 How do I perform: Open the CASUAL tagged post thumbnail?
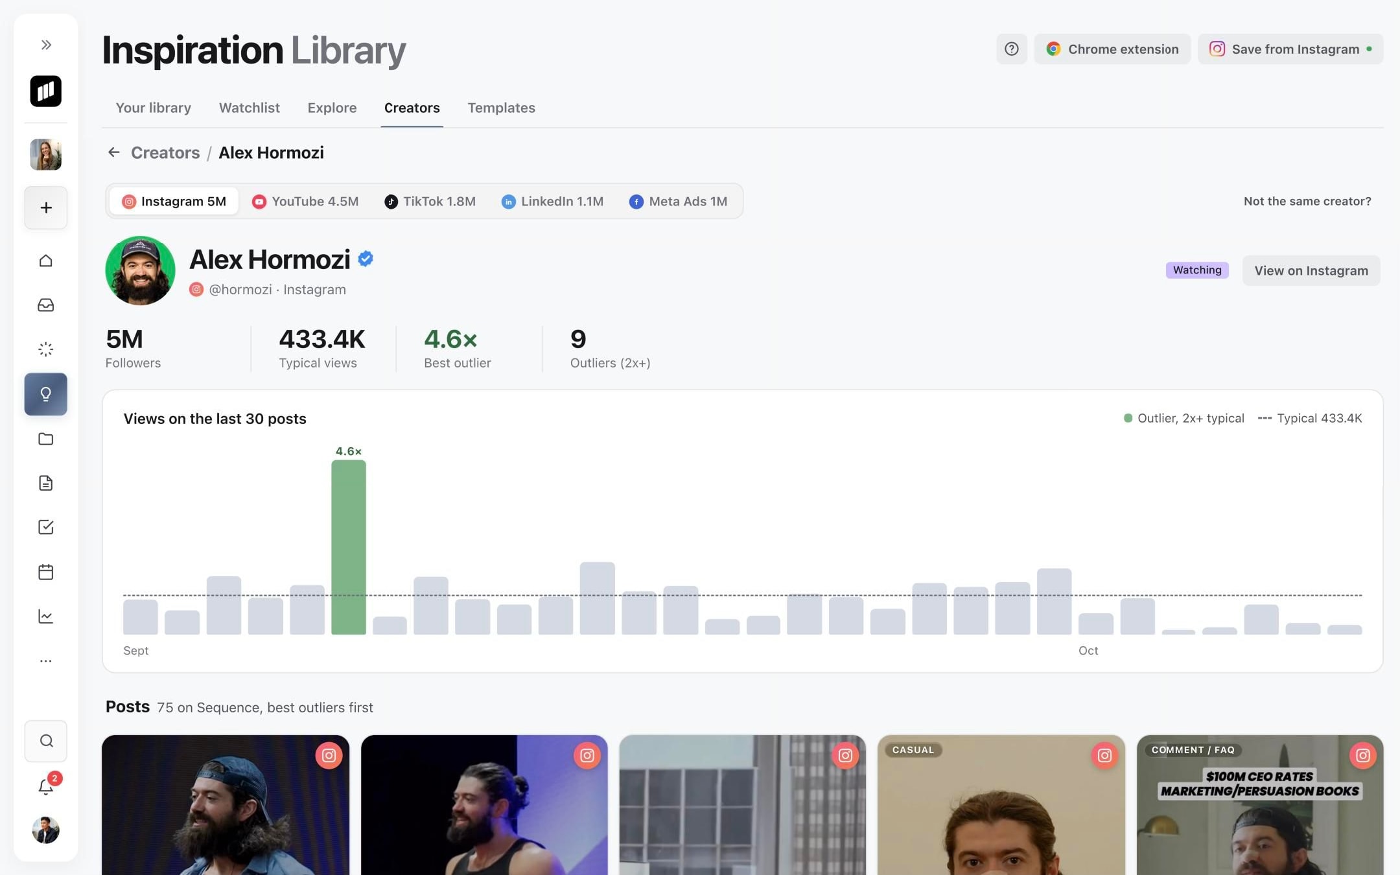1001,805
